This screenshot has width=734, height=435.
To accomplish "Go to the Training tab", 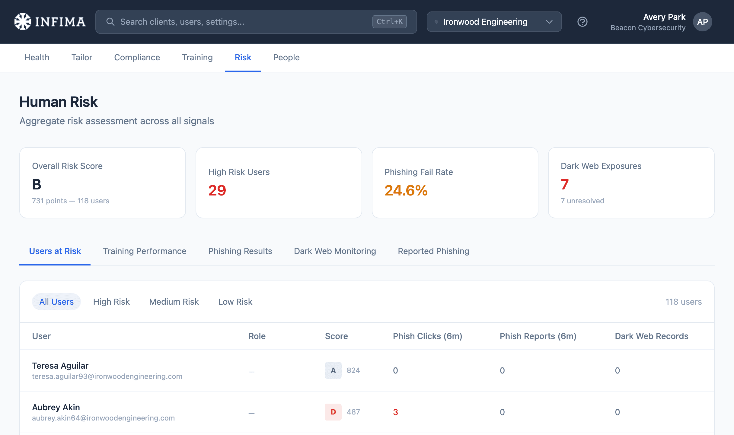I will [x=197, y=57].
